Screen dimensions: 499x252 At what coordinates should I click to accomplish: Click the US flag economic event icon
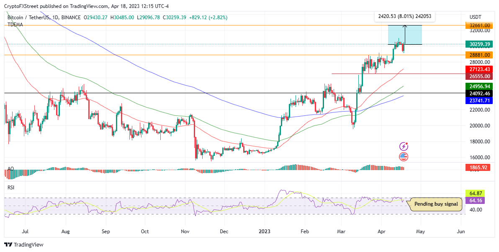[x=404, y=157]
